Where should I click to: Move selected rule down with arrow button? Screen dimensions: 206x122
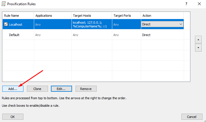pyautogui.click(x=198, y=48)
